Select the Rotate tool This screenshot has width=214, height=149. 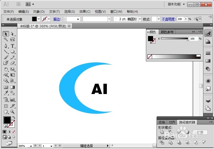[x=6, y=69]
